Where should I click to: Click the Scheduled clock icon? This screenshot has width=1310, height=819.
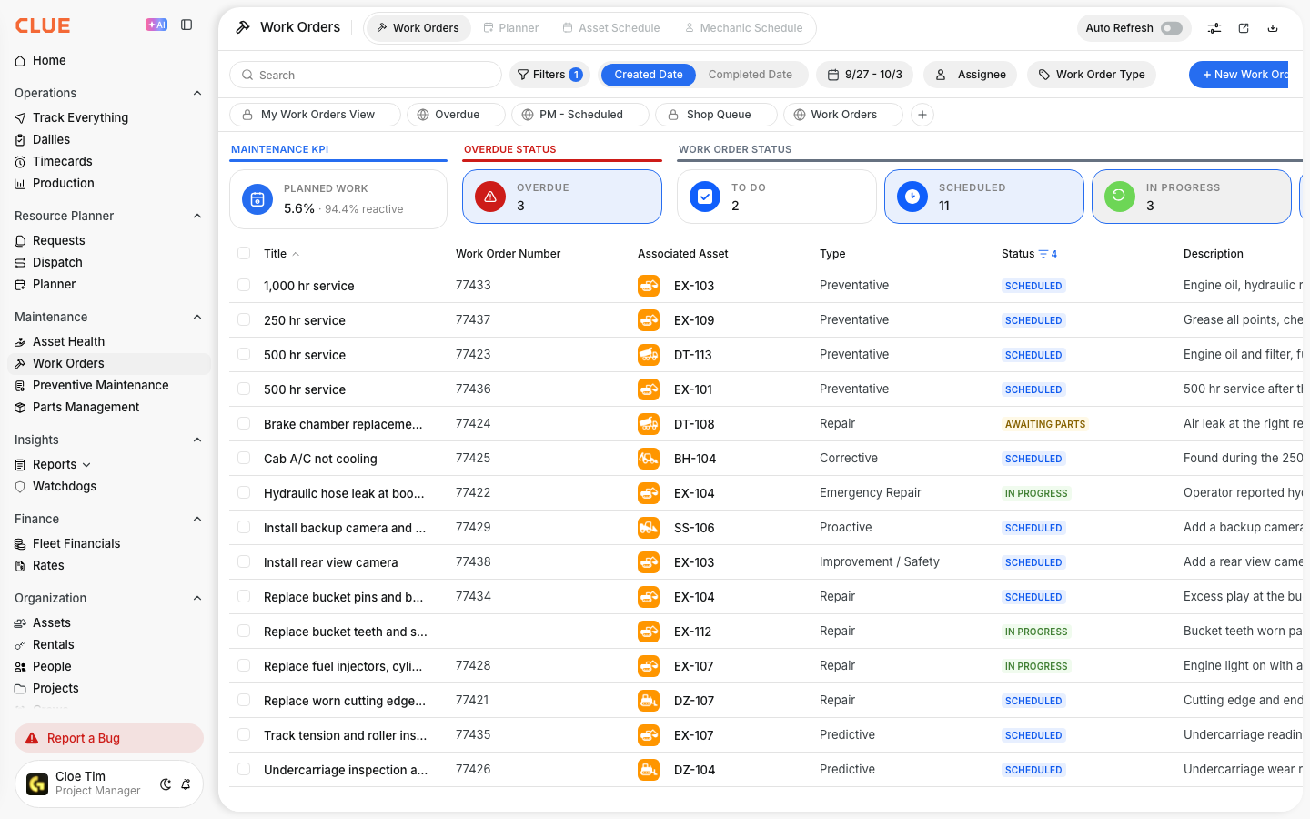click(x=912, y=197)
